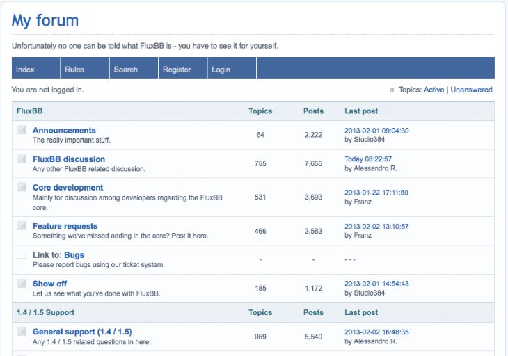Viewport: 508px width, 356px height.
Task: Go to Search in the navigation bar
Action: coord(134,68)
